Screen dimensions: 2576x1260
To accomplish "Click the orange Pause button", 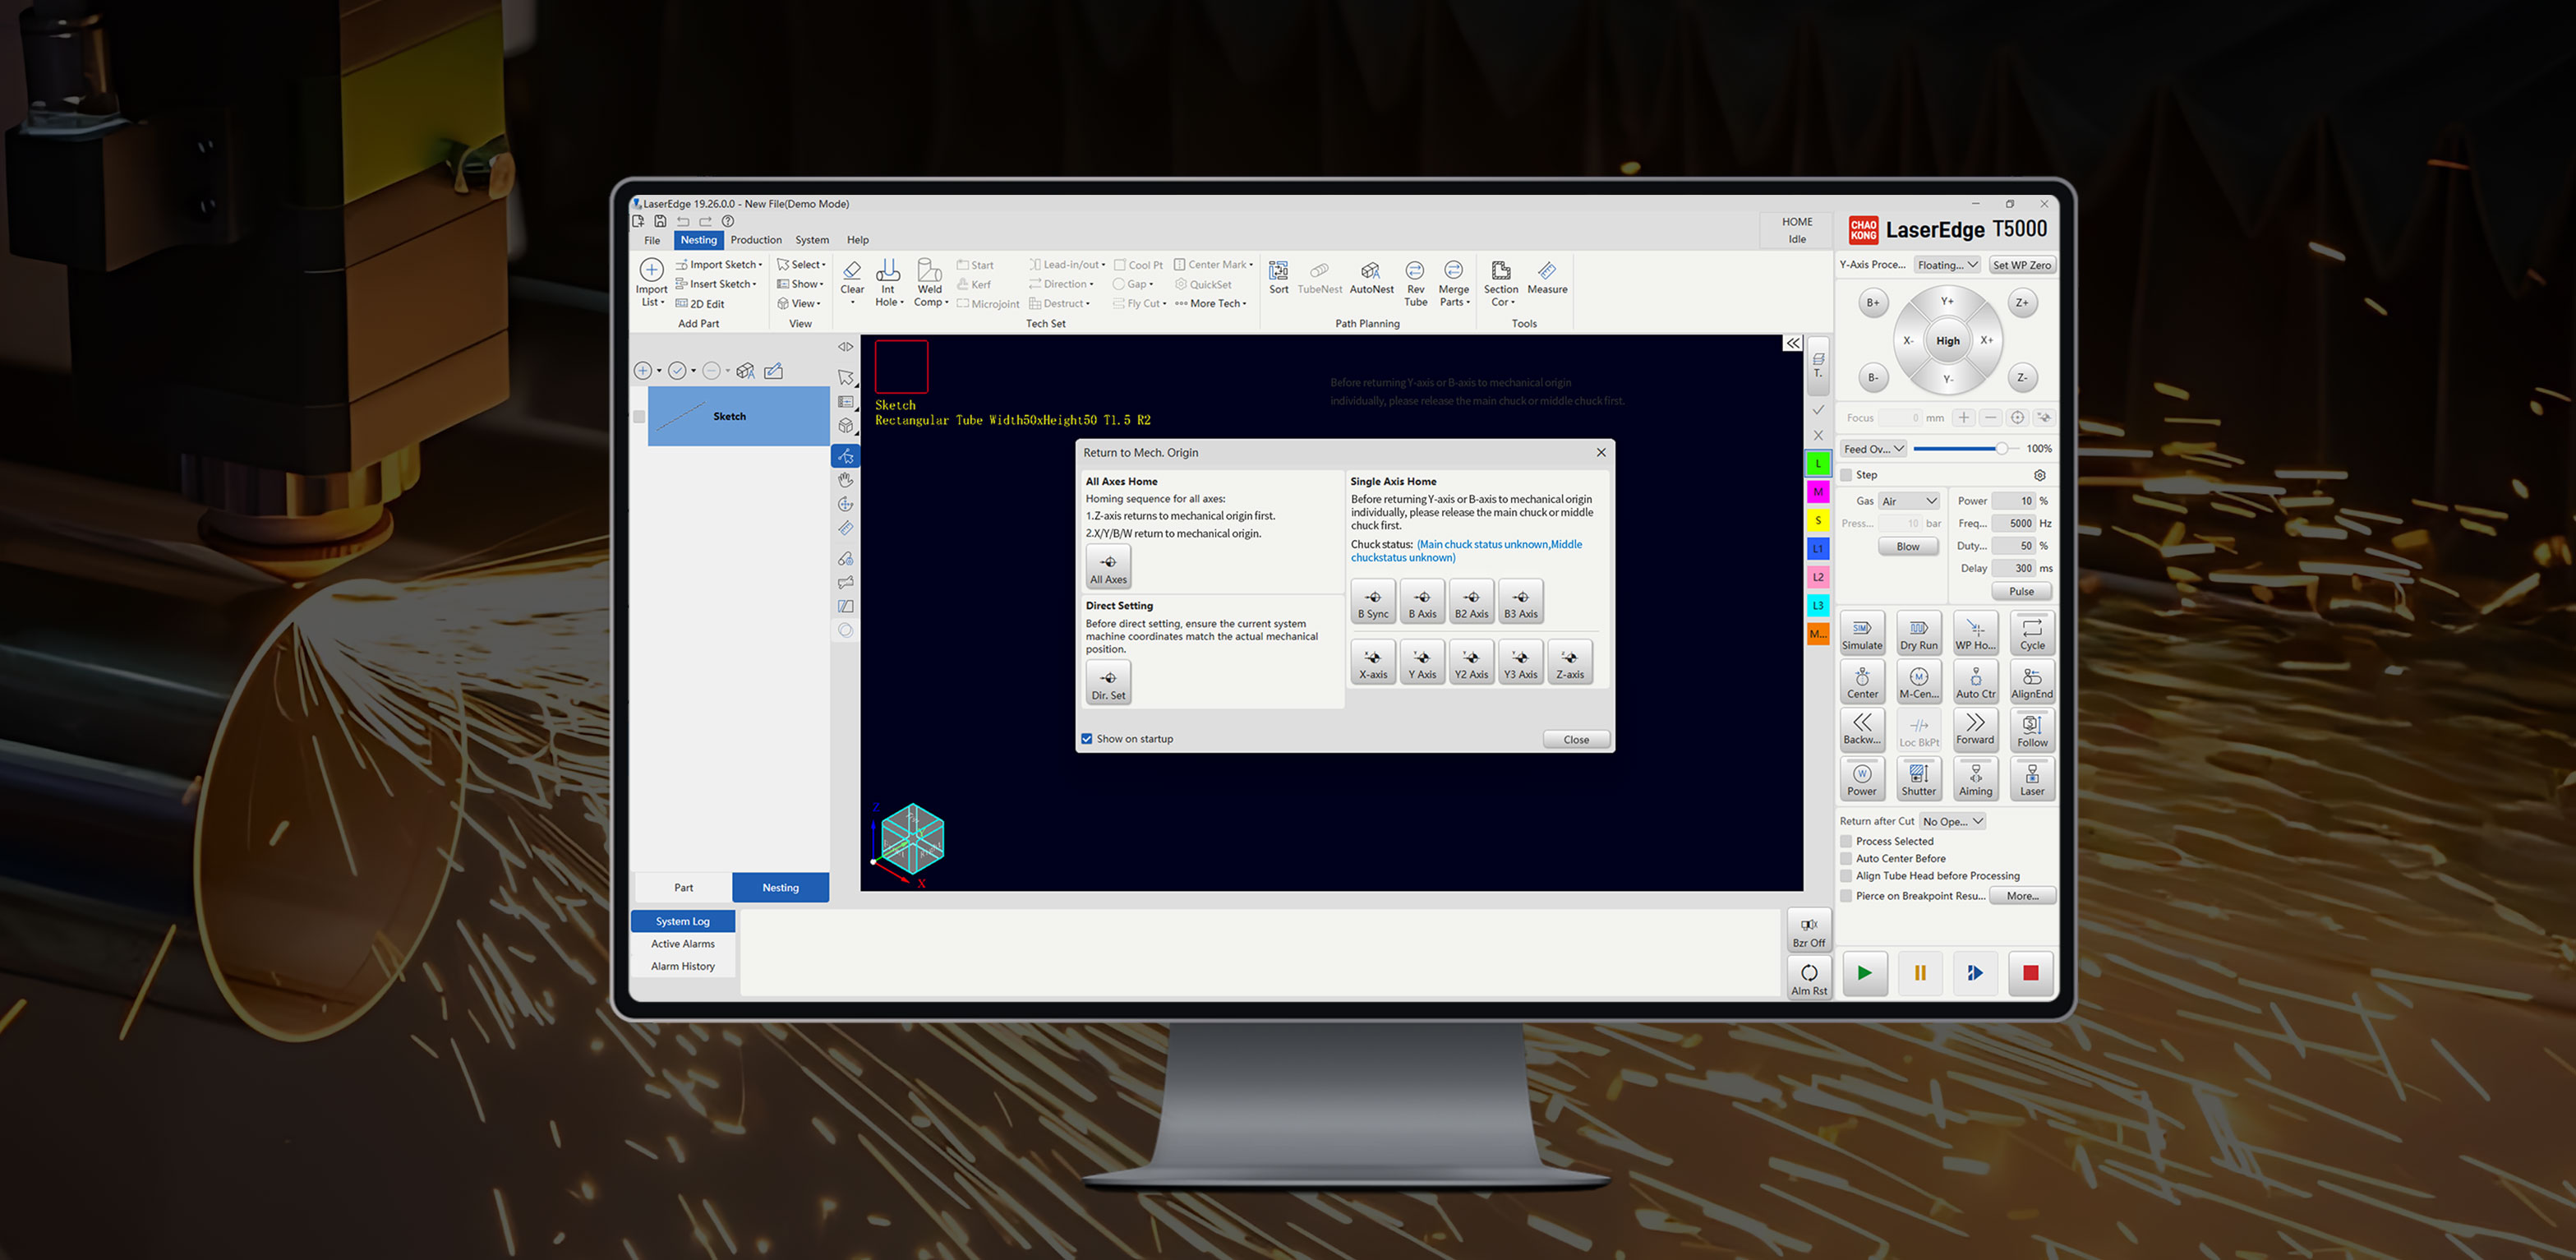I will (x=1920, y=973).
